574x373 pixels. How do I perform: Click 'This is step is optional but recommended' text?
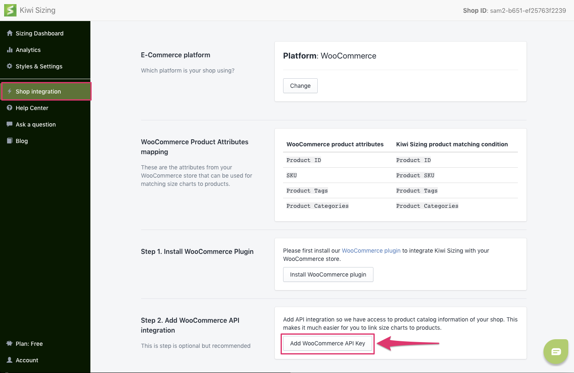click(x=196, y=346)
